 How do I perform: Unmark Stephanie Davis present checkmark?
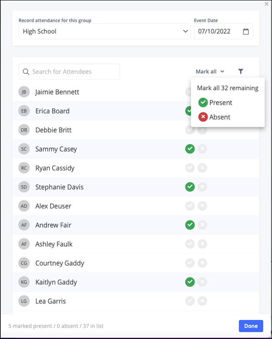(190, 187)
